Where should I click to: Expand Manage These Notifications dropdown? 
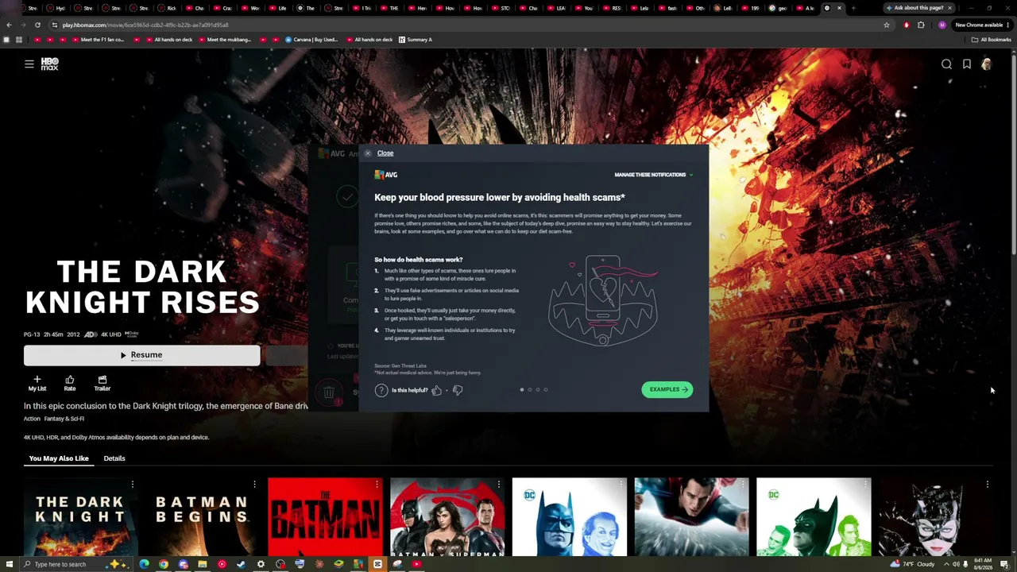[x=653, y=175]
